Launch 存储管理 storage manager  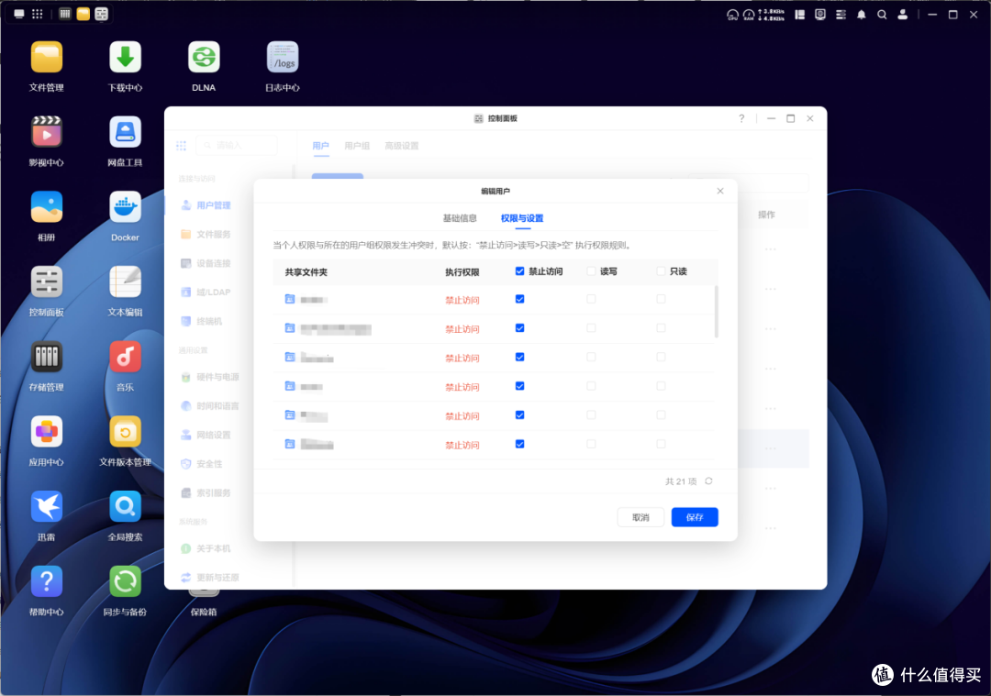pos(46,357)
